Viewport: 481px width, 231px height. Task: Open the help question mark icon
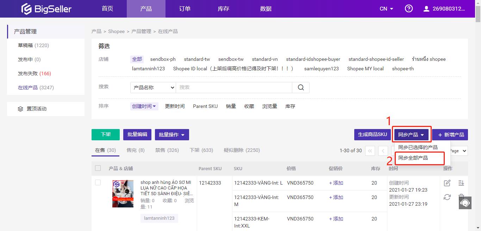(409, 9)
